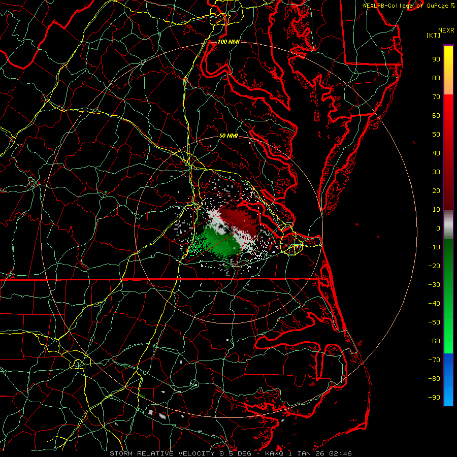Click the "0.5 DEG" elevation text in the caption

[235, 453]
